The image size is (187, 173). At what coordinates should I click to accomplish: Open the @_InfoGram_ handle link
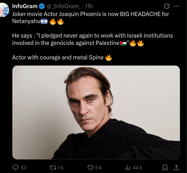pos(64,6)
